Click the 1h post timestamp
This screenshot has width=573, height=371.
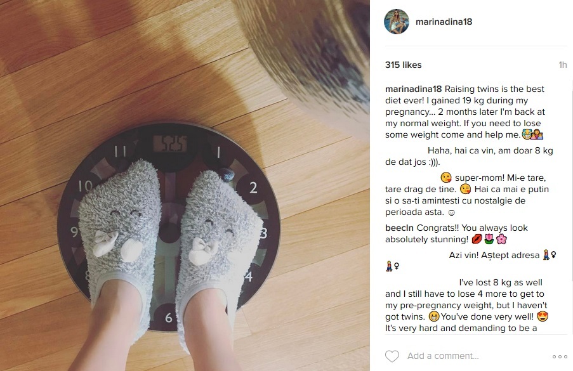pos(563,65)
